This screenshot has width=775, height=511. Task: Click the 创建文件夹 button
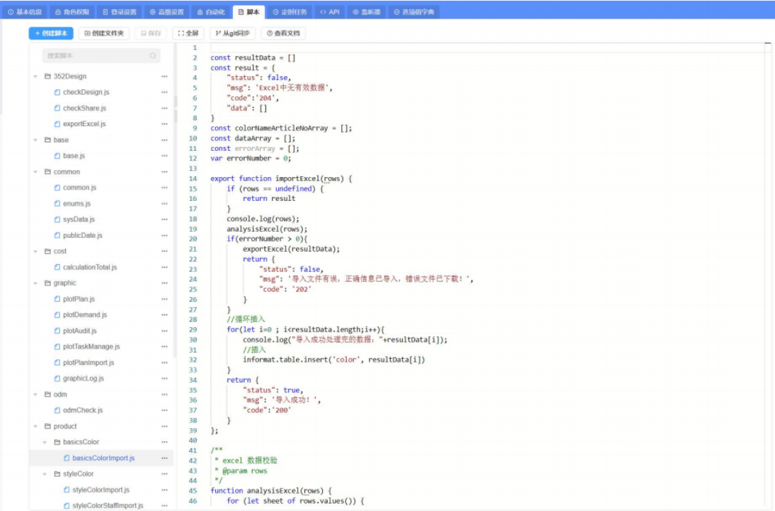(x=103, y=33)
